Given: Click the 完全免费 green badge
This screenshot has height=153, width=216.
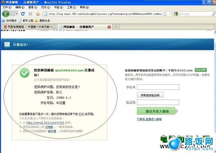Looking at the screenshot, I should [201, 70].
